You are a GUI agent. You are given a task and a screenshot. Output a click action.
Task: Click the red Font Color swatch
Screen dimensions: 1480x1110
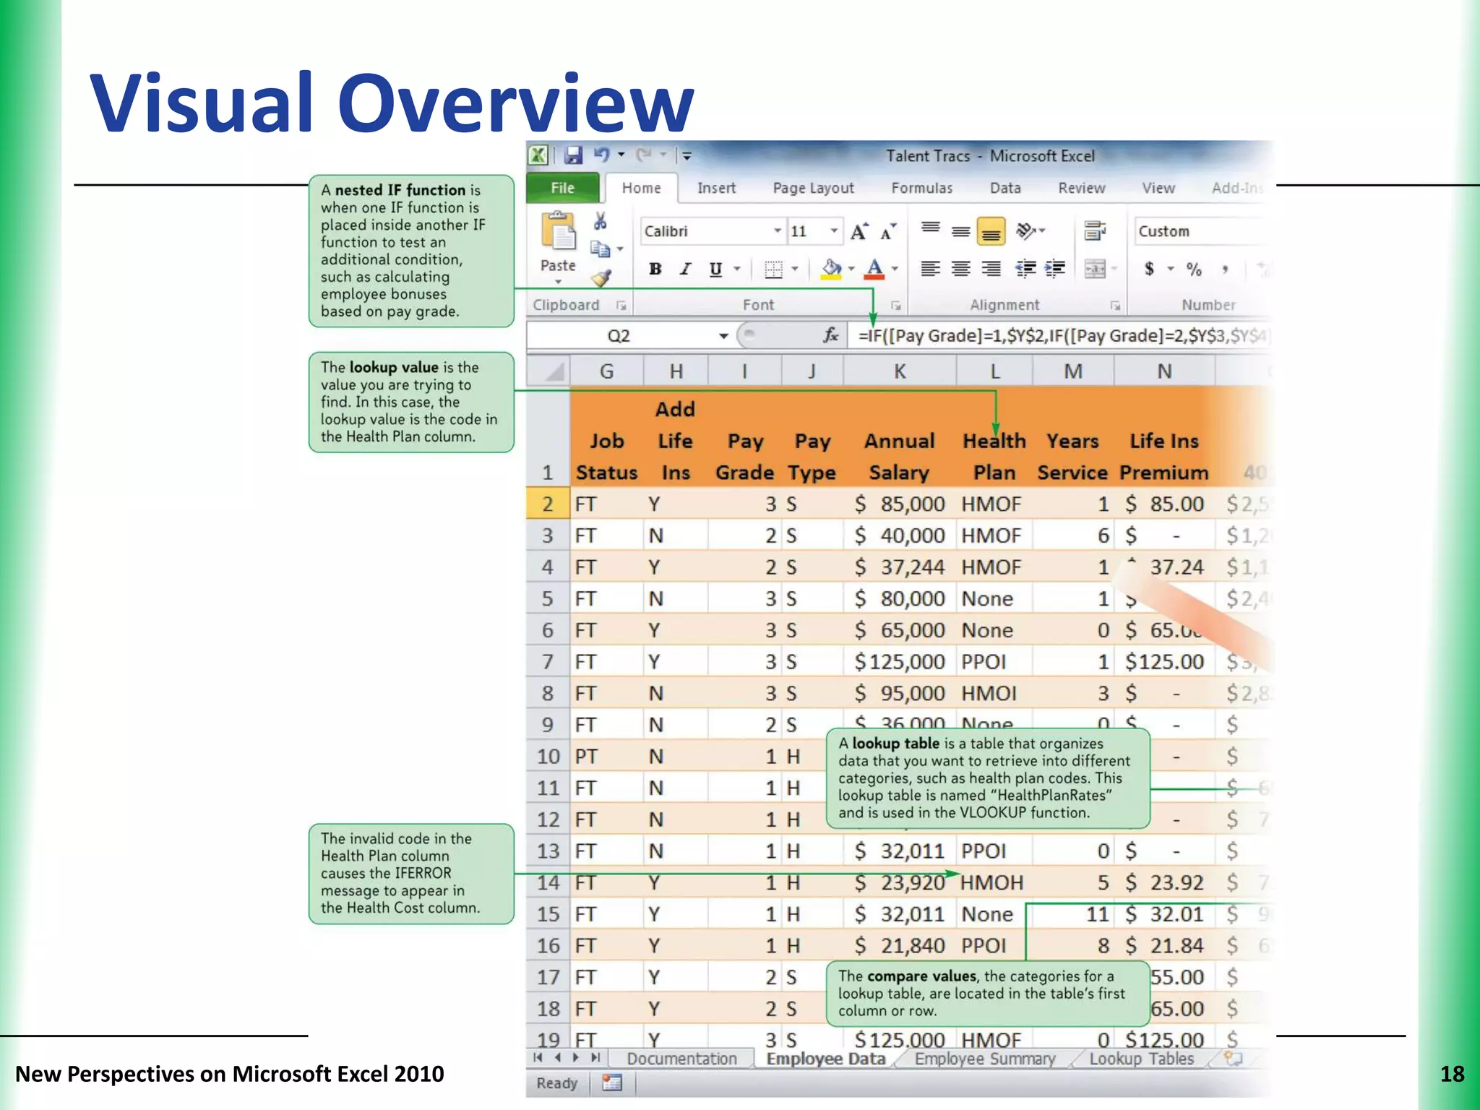tap(874, 270)
